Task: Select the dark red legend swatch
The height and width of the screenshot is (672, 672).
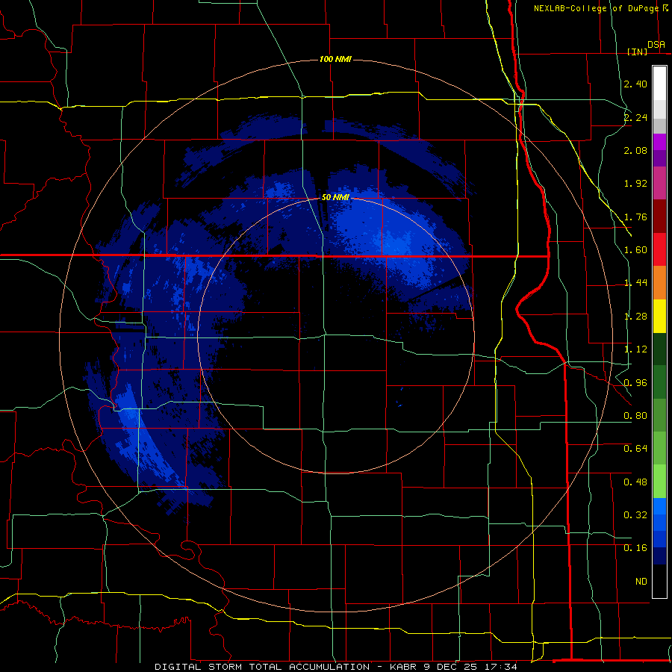Action: [659, 216]
